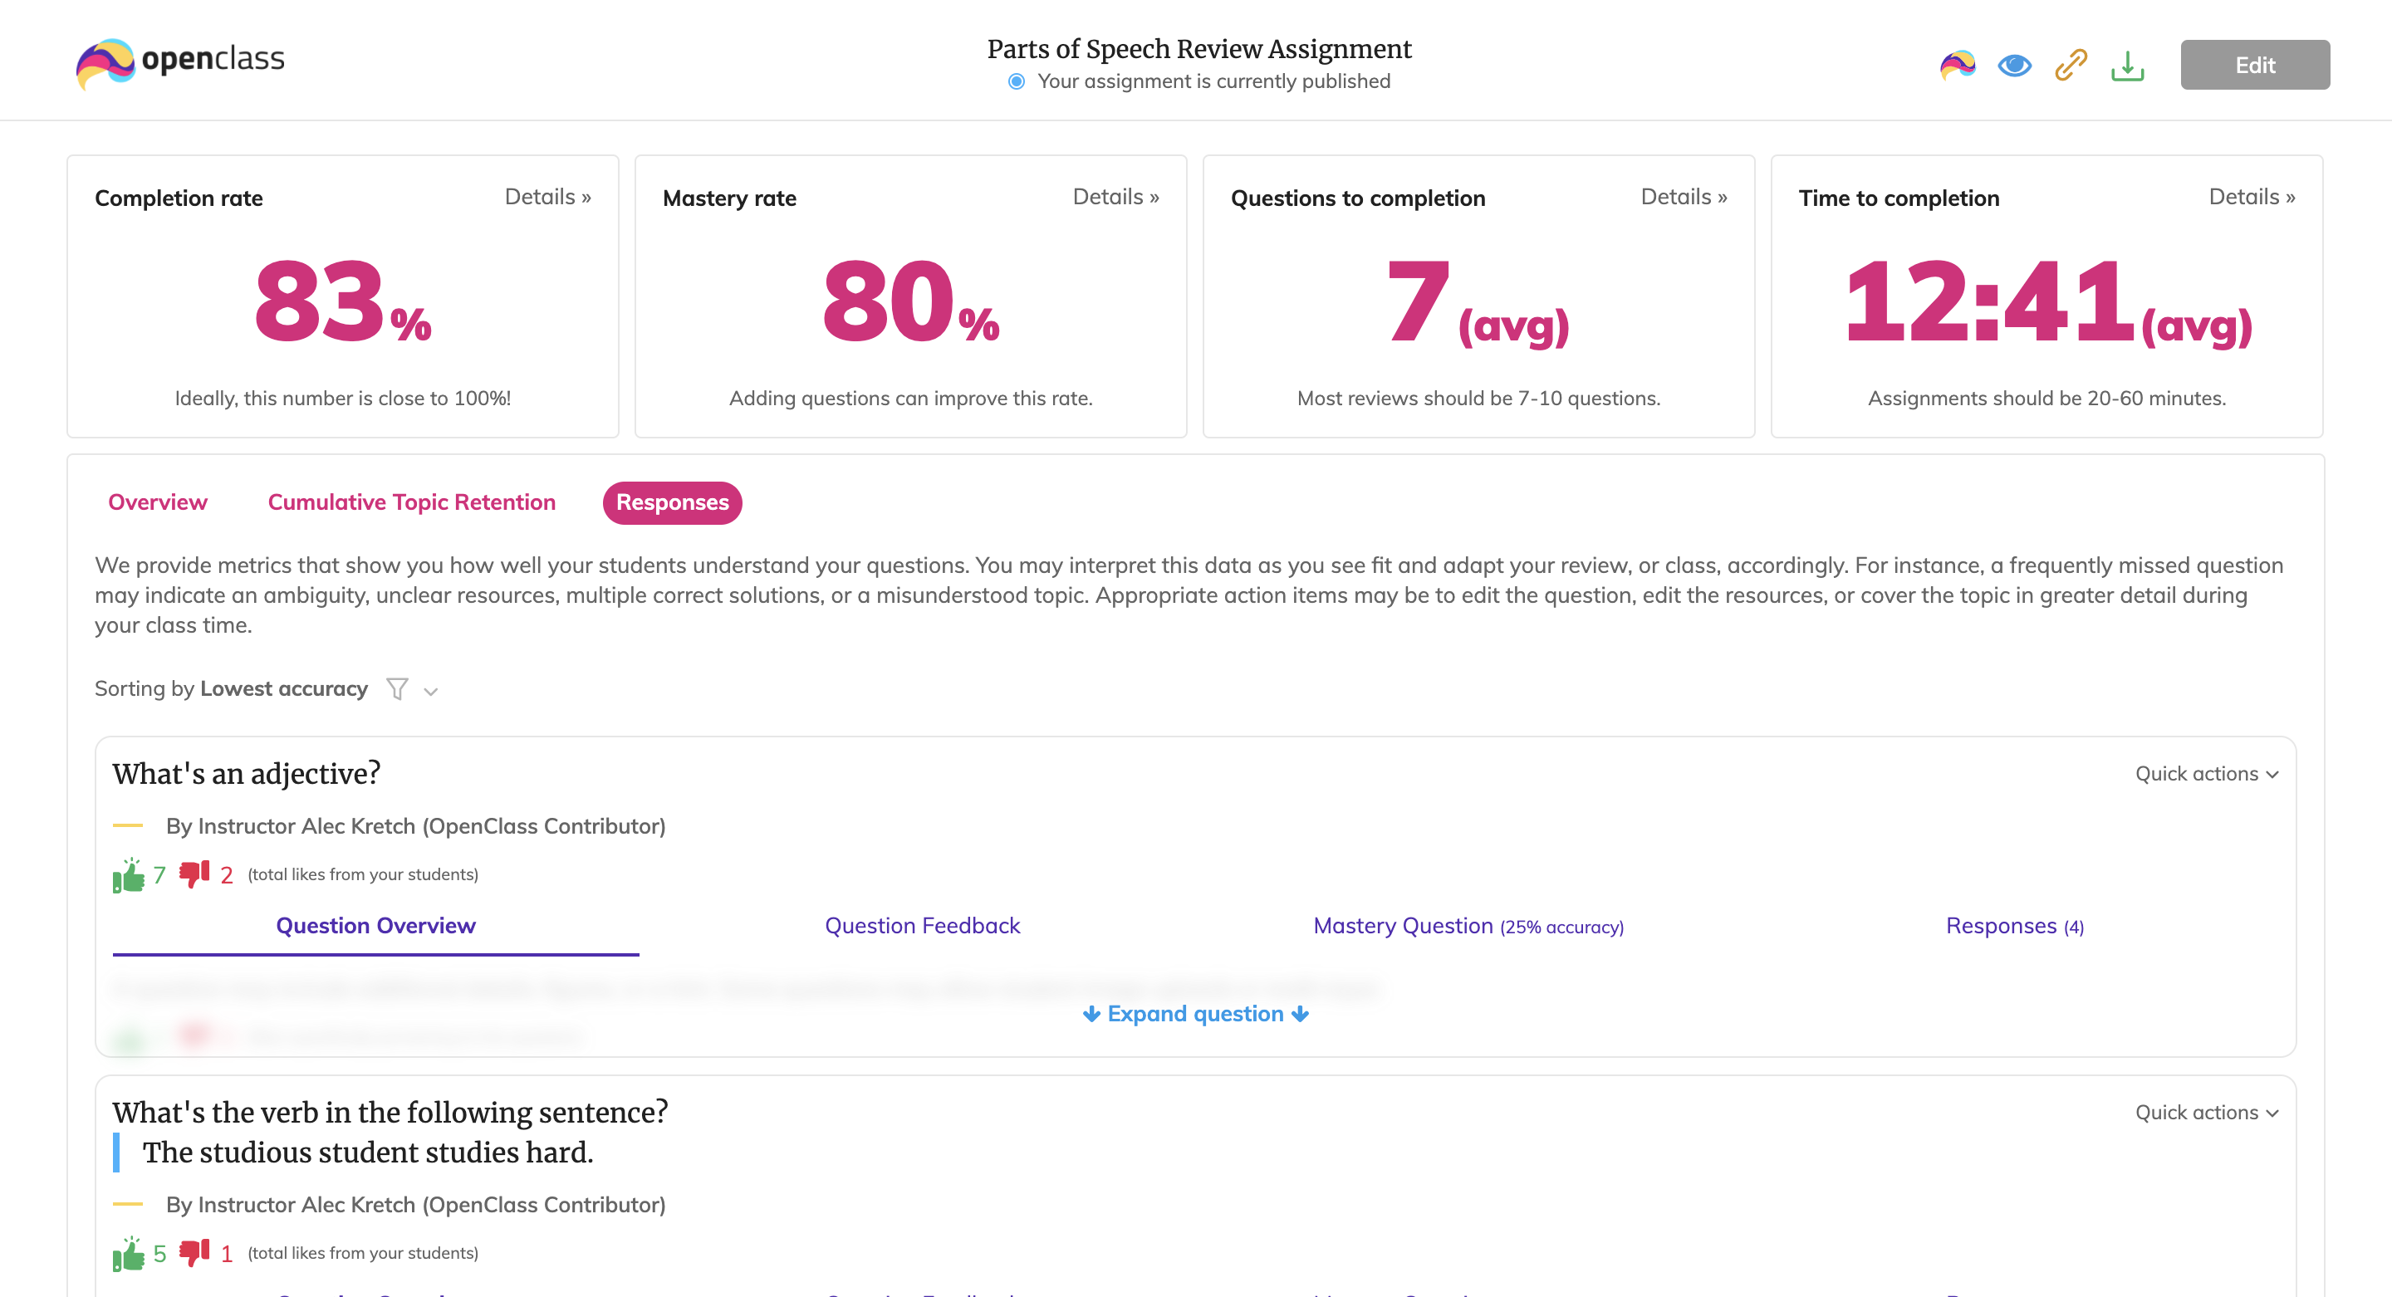Download results using the green download icon
This screenshot has width=2392, height=1297.
point(2127,65)
